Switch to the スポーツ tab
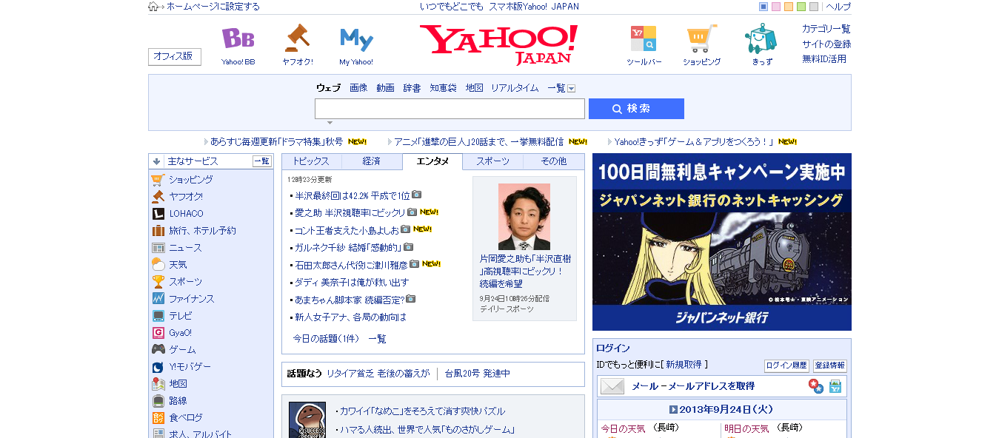The width and height of the screenshot is (999, 438). pyautogui.click(x=492, y=161)
